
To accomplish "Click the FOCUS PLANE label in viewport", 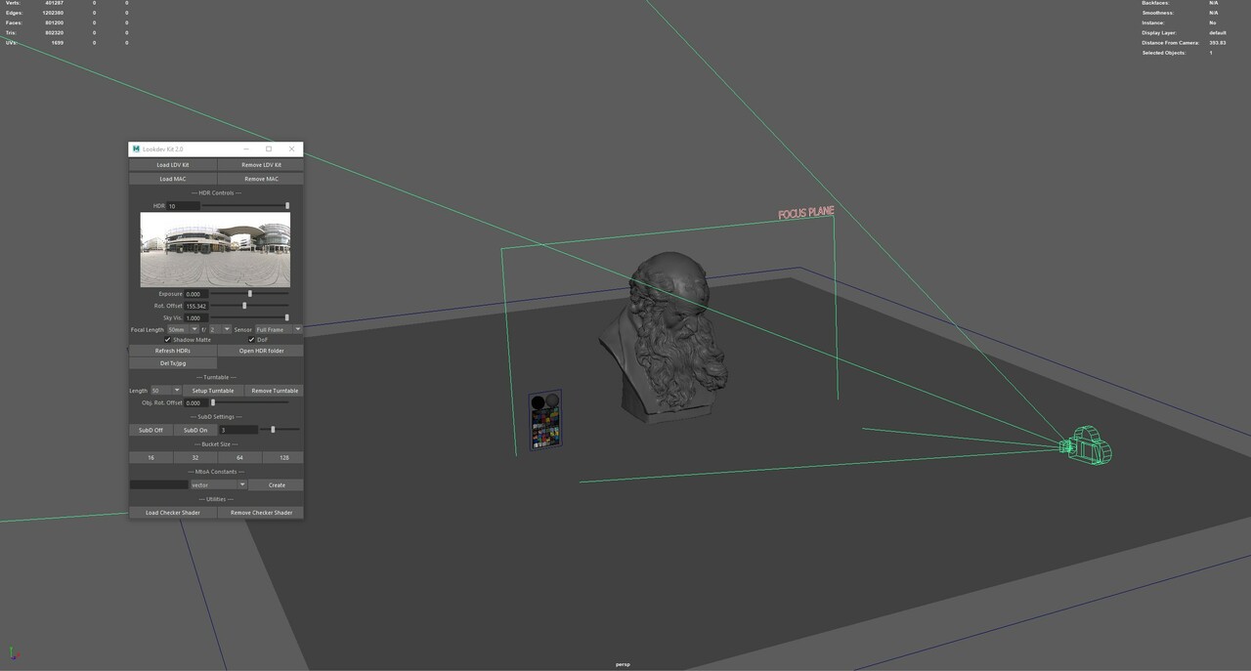I will tap(806, 212).
